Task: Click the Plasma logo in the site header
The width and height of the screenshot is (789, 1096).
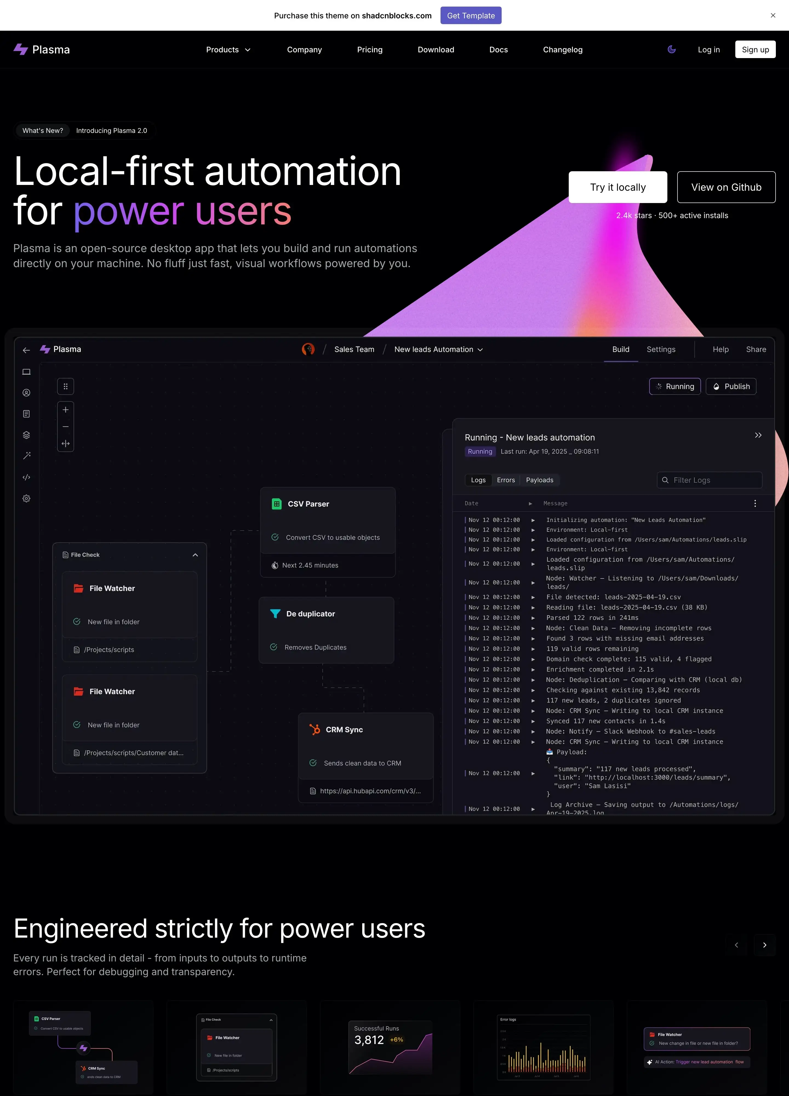Action: (x=42, y=49)
